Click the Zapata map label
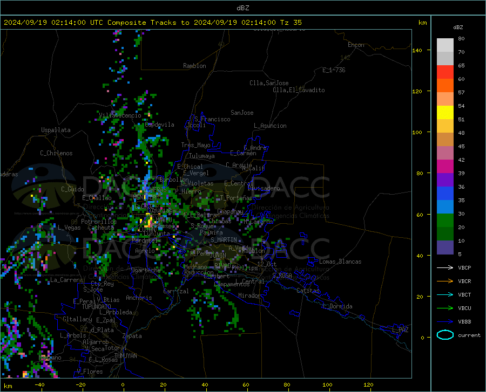The image size is (486, 392). click(132, 336)
